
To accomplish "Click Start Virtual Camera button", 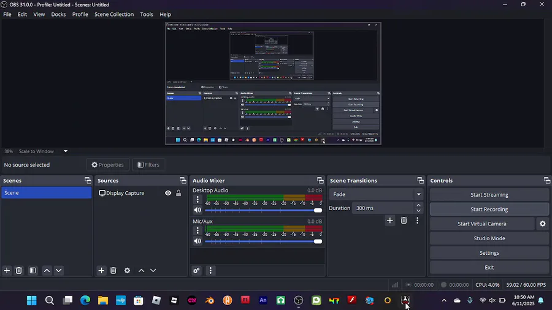I will point(482,224).
